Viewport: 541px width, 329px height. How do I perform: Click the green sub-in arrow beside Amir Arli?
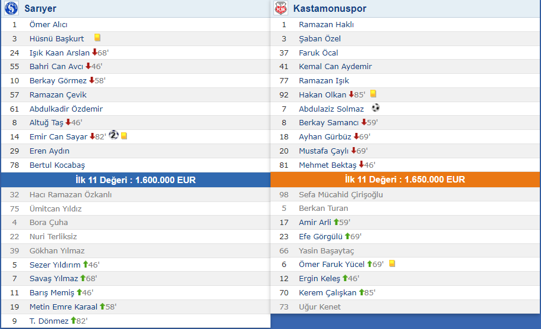(x=337, y=222)
